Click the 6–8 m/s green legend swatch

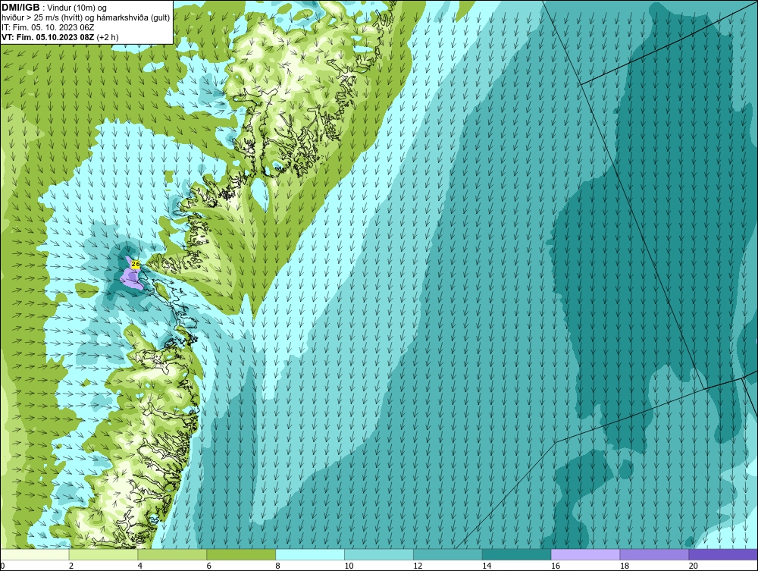[241, 554]
